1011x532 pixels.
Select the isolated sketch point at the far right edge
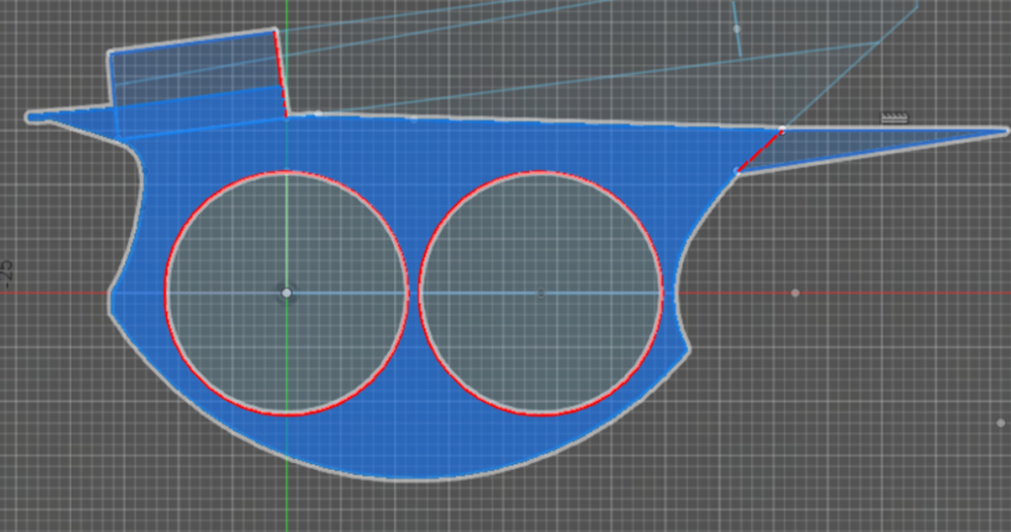(x=1000, y=422)
